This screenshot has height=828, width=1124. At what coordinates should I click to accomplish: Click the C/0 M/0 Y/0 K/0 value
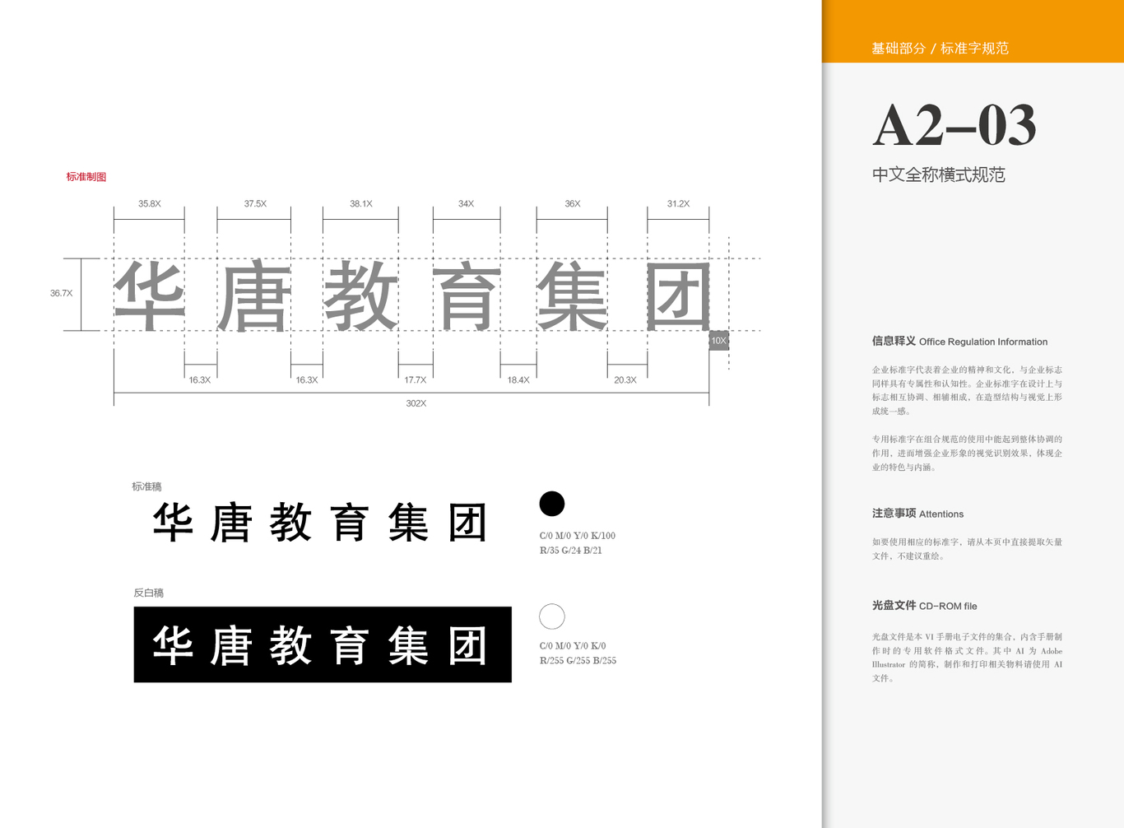pos(573,646)
